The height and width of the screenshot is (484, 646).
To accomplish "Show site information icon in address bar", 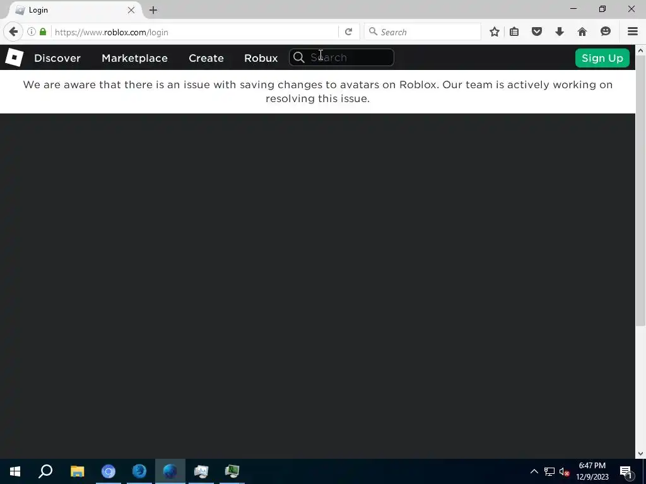I will [32, 32].
